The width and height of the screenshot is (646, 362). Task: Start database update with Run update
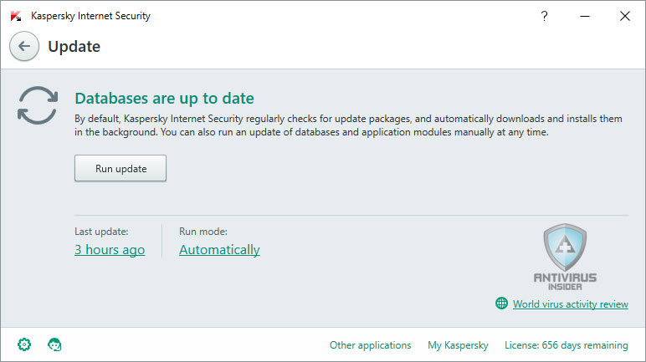coord(120,168)
